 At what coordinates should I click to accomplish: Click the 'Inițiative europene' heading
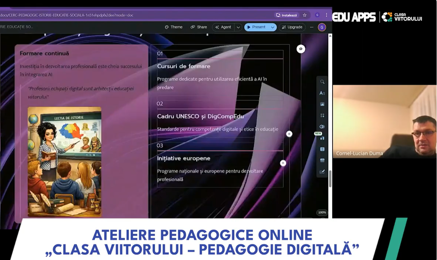pyautogui.click(x=184, y=158)
